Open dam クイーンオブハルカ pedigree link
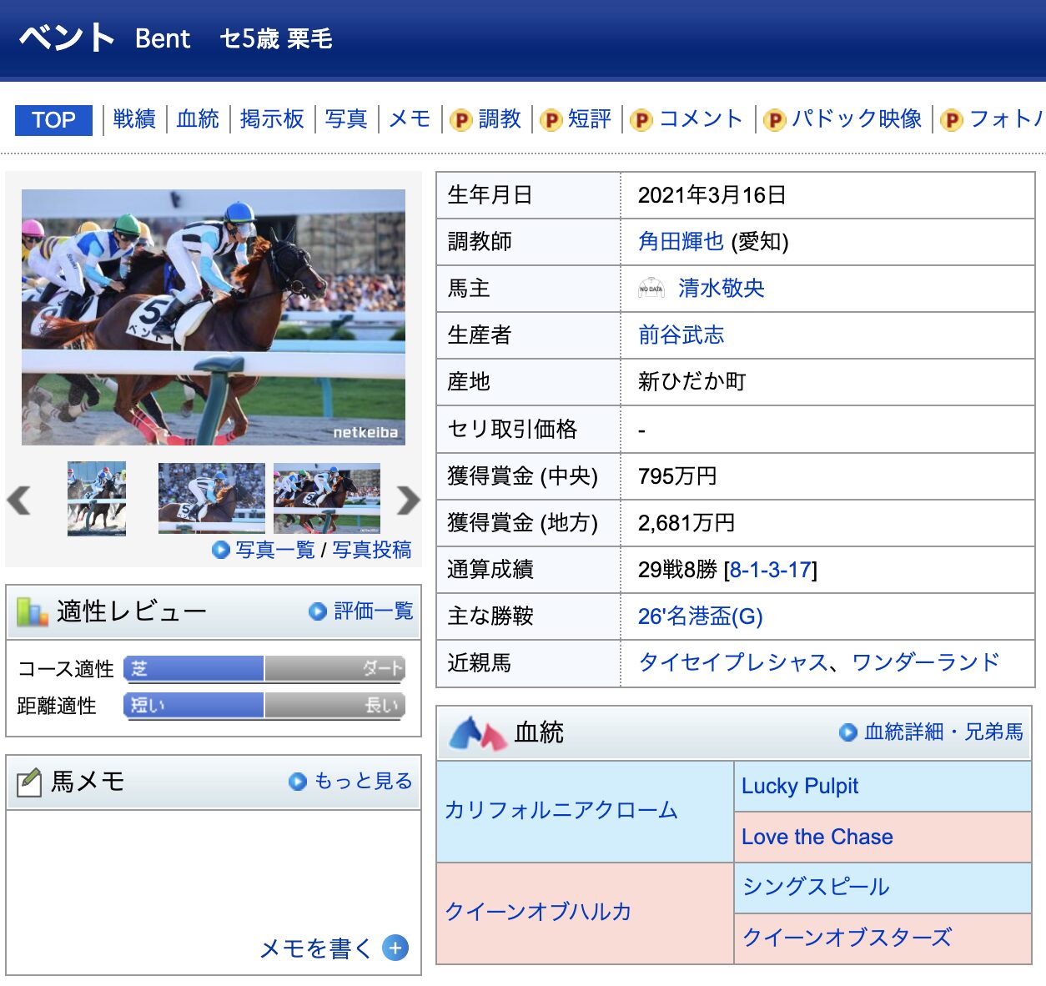Viewport: 1046px width, 986px height. click(x=539, y=912)
